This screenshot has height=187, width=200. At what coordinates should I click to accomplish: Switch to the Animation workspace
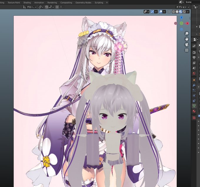click(x=39, y=2)
